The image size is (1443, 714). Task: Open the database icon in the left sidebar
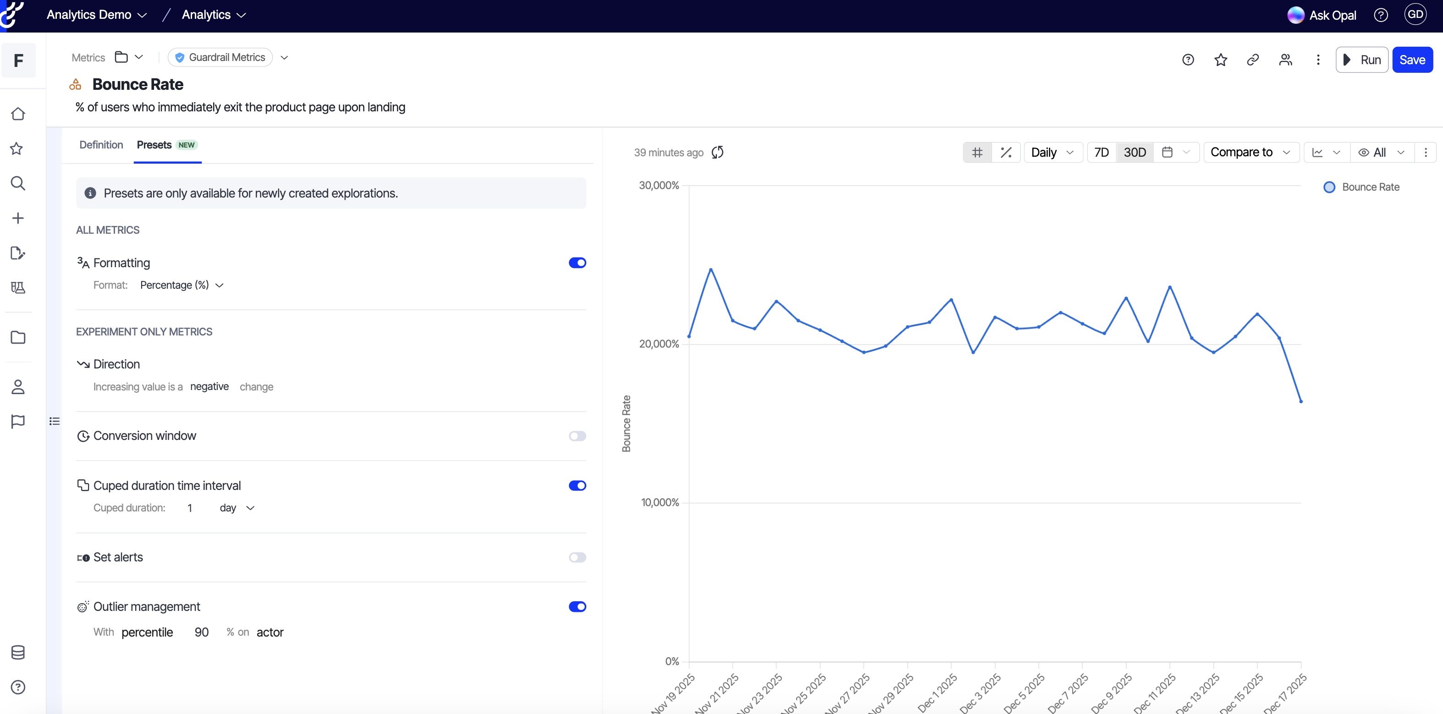tap(18, 653)
